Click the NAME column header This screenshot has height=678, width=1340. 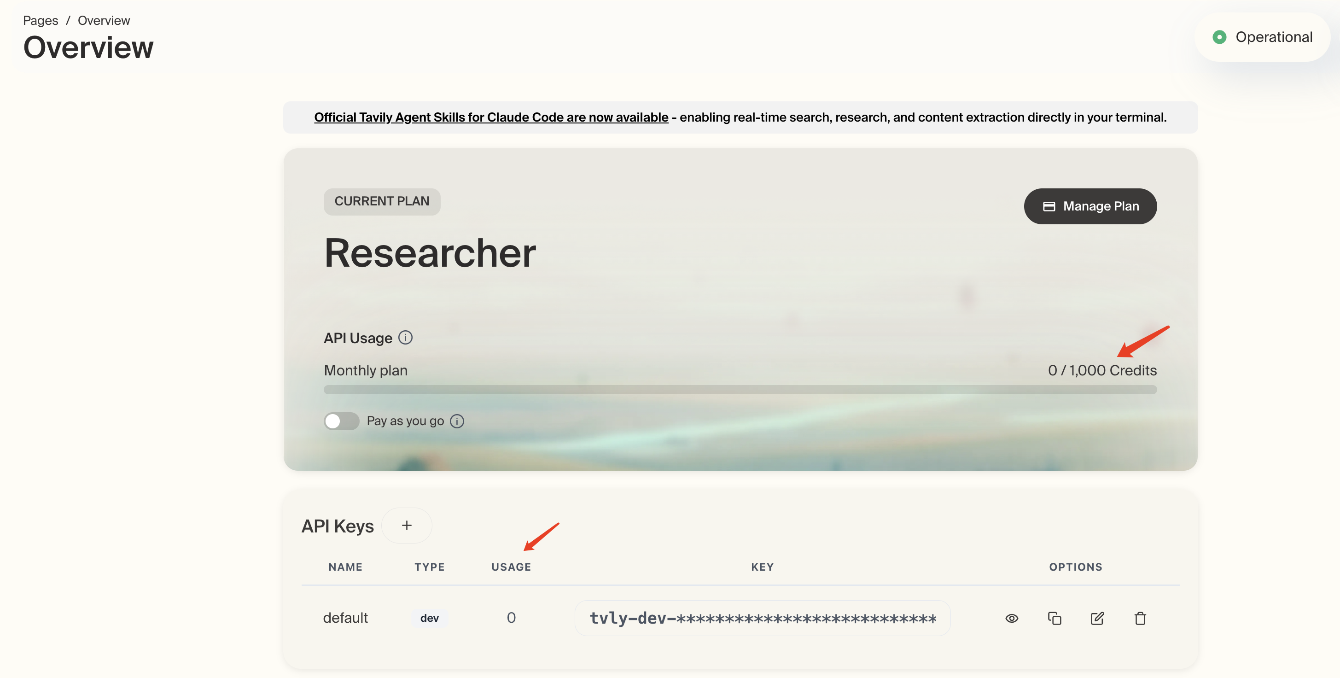pyautogui.click(x=345, y=567)
